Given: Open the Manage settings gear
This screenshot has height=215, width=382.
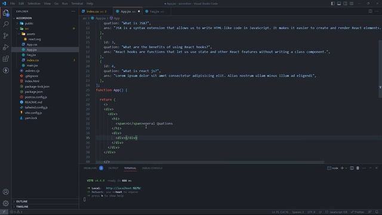Looking at the screenshot, I should pyautogui.click(x=6, y=203).
